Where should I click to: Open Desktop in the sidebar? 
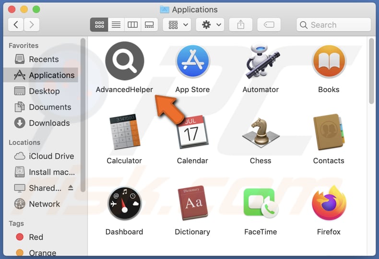[41, 91]
